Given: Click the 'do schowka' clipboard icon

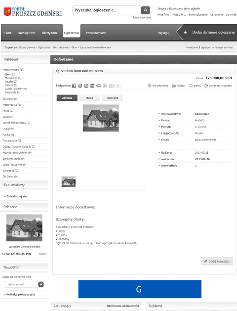Looking at the screenshot, I should coord(150,86).
